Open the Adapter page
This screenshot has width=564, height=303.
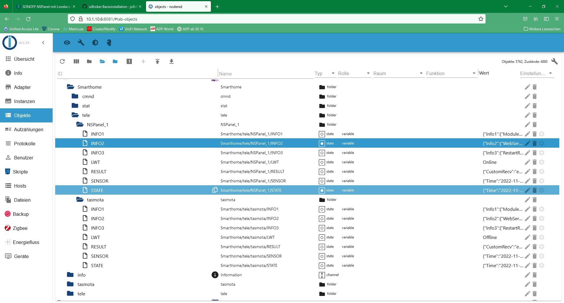click(x=26, y=87)
